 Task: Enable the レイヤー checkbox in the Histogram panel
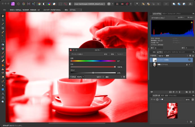click(x=176, y=17)
